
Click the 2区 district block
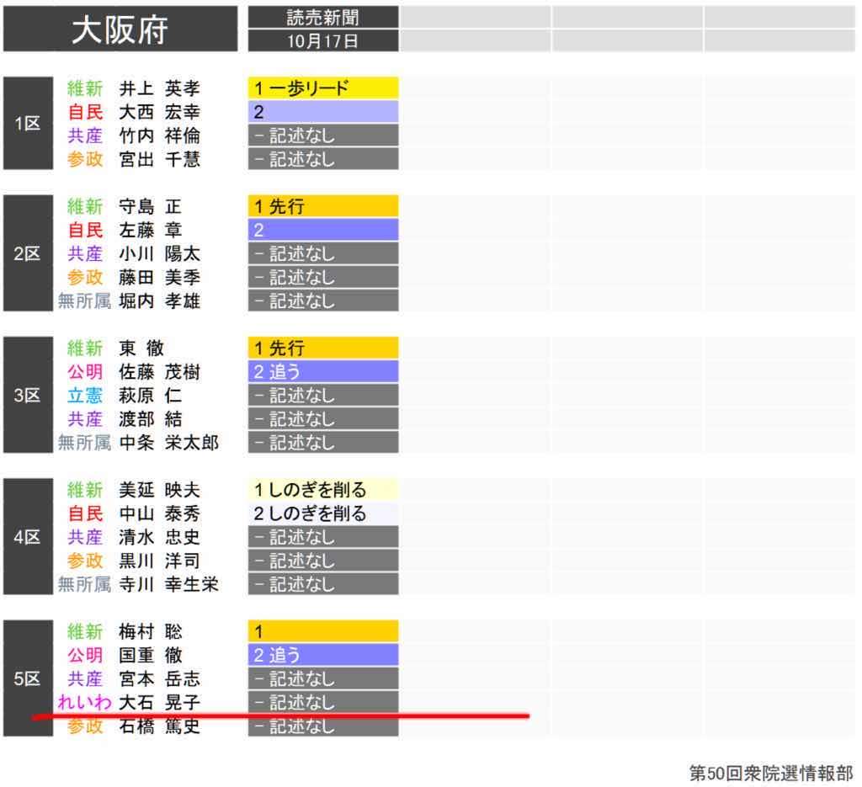[27, 253]
